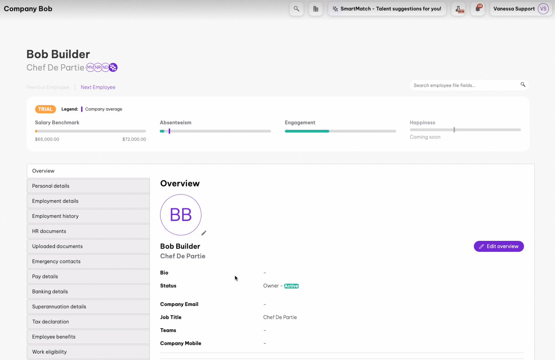Click the Edit overview button
The image size is (555, 360).
click(499, 246)
